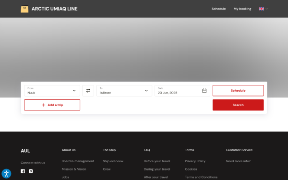Click the About Us footer heading
The image size is (288, 180).
[x=69, y=150]
